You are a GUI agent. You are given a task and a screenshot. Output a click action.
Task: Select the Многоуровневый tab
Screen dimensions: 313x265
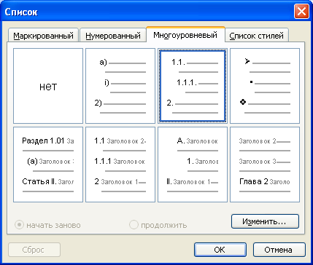(x=185, y=35)
